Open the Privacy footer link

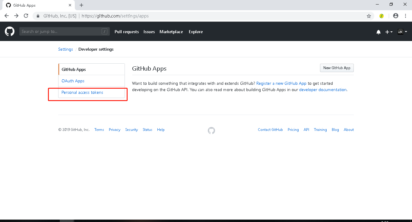point(115,130)
